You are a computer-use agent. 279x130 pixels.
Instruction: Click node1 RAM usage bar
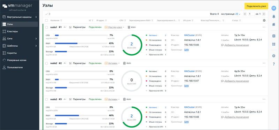pyautogui.click(x=81, y=44)
